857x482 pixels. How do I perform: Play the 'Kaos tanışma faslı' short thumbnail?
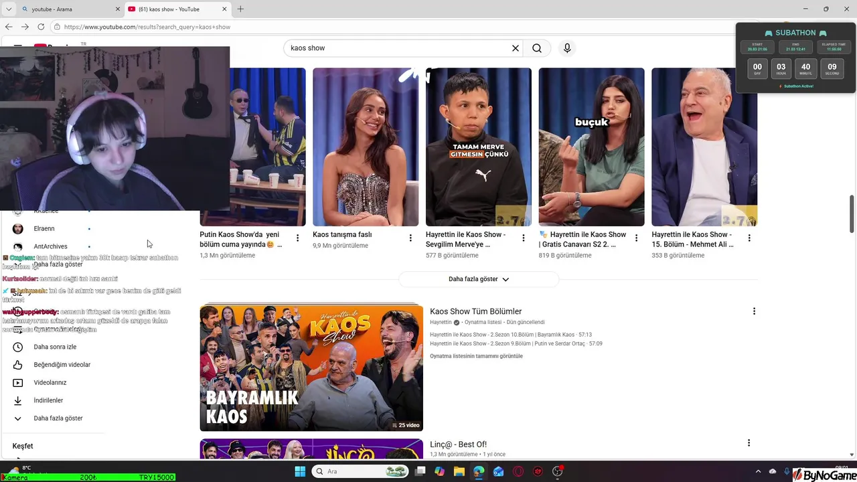point(366,147)
